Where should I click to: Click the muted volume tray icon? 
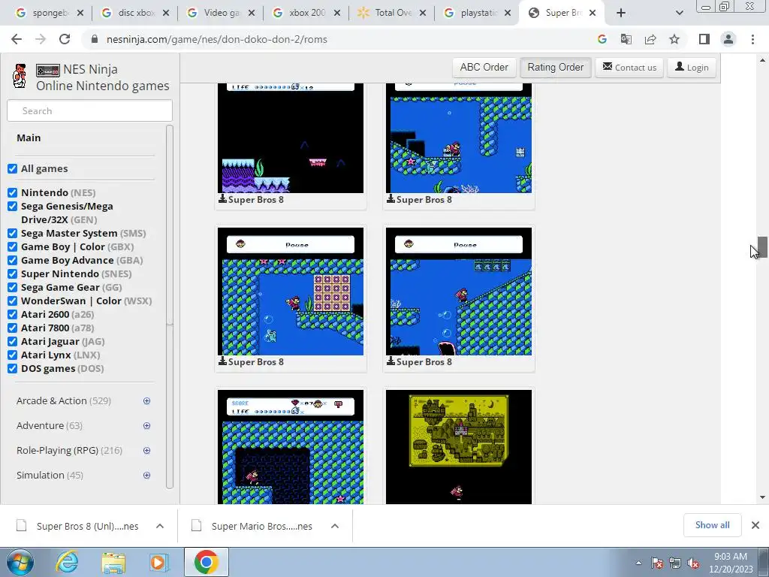coord(693,563)
